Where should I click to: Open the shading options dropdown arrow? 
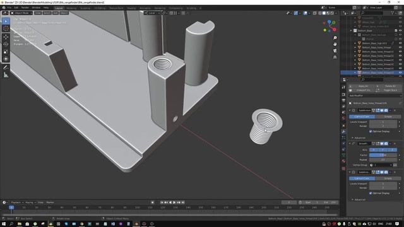pyautogui.click(x=336, y=13)
